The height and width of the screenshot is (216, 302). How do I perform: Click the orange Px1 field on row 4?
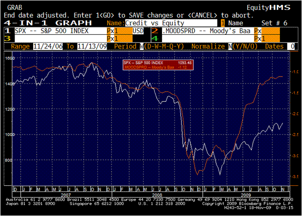point(267,38)
